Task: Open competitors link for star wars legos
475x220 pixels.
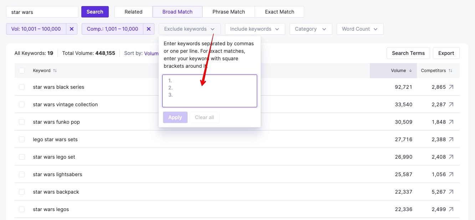Action: tap(451, 209)
